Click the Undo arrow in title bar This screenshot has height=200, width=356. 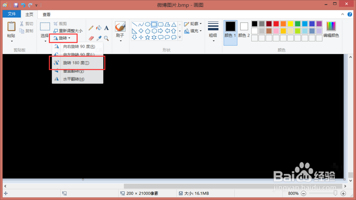[x=23, y=5]
